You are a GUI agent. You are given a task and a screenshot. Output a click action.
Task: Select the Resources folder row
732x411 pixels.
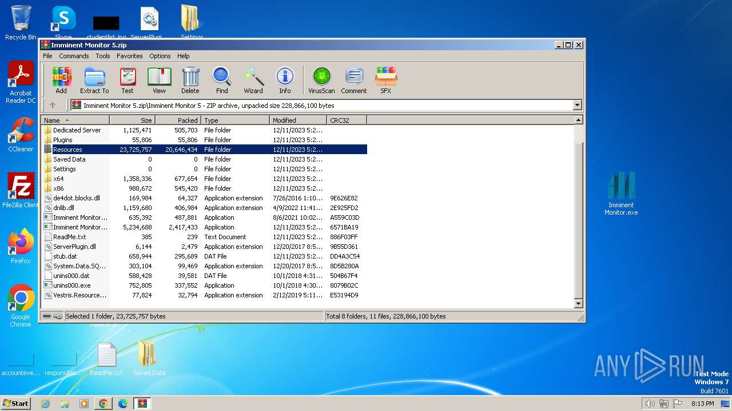(204, 150)
